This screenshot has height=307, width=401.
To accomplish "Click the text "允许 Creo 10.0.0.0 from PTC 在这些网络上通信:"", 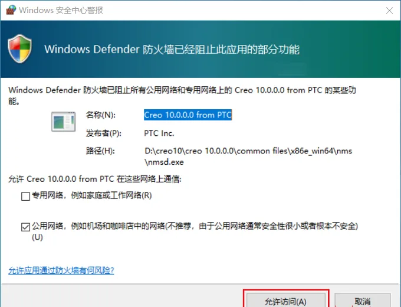I will pos(94,179).
